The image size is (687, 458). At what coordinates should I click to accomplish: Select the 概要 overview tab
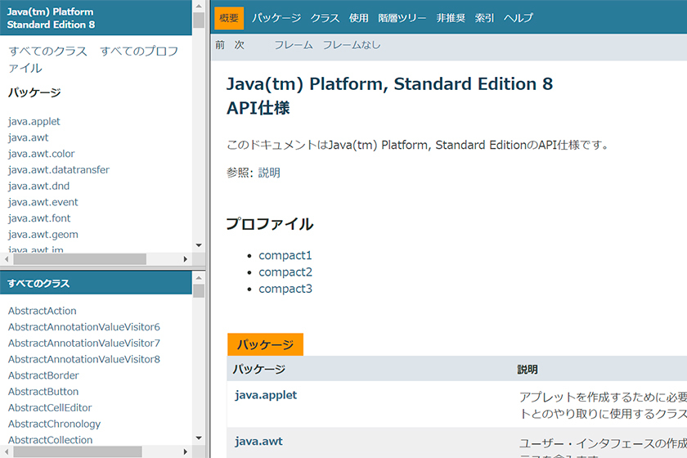coord(229,18)
